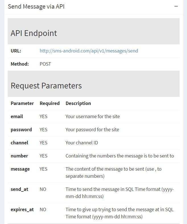Select the Method label

tap(20, 64)
